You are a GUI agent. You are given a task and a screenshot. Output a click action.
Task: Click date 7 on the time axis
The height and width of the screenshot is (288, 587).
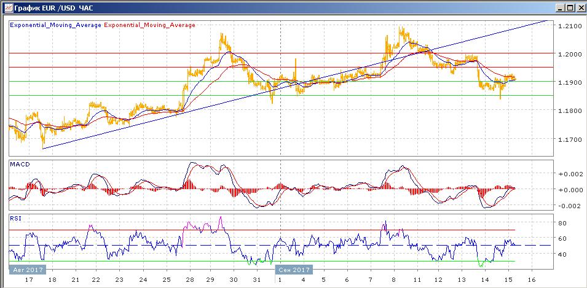click(x=370, y=280)
